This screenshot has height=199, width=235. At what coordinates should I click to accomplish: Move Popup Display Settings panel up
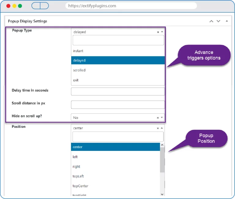point(211,21)
